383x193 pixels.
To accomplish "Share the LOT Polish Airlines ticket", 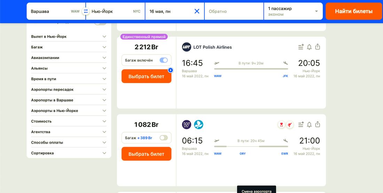I will click(x=318, y=47).
